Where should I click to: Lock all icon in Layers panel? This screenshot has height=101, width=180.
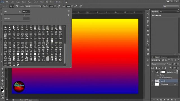pyautogui.click(x=165, y=68)
